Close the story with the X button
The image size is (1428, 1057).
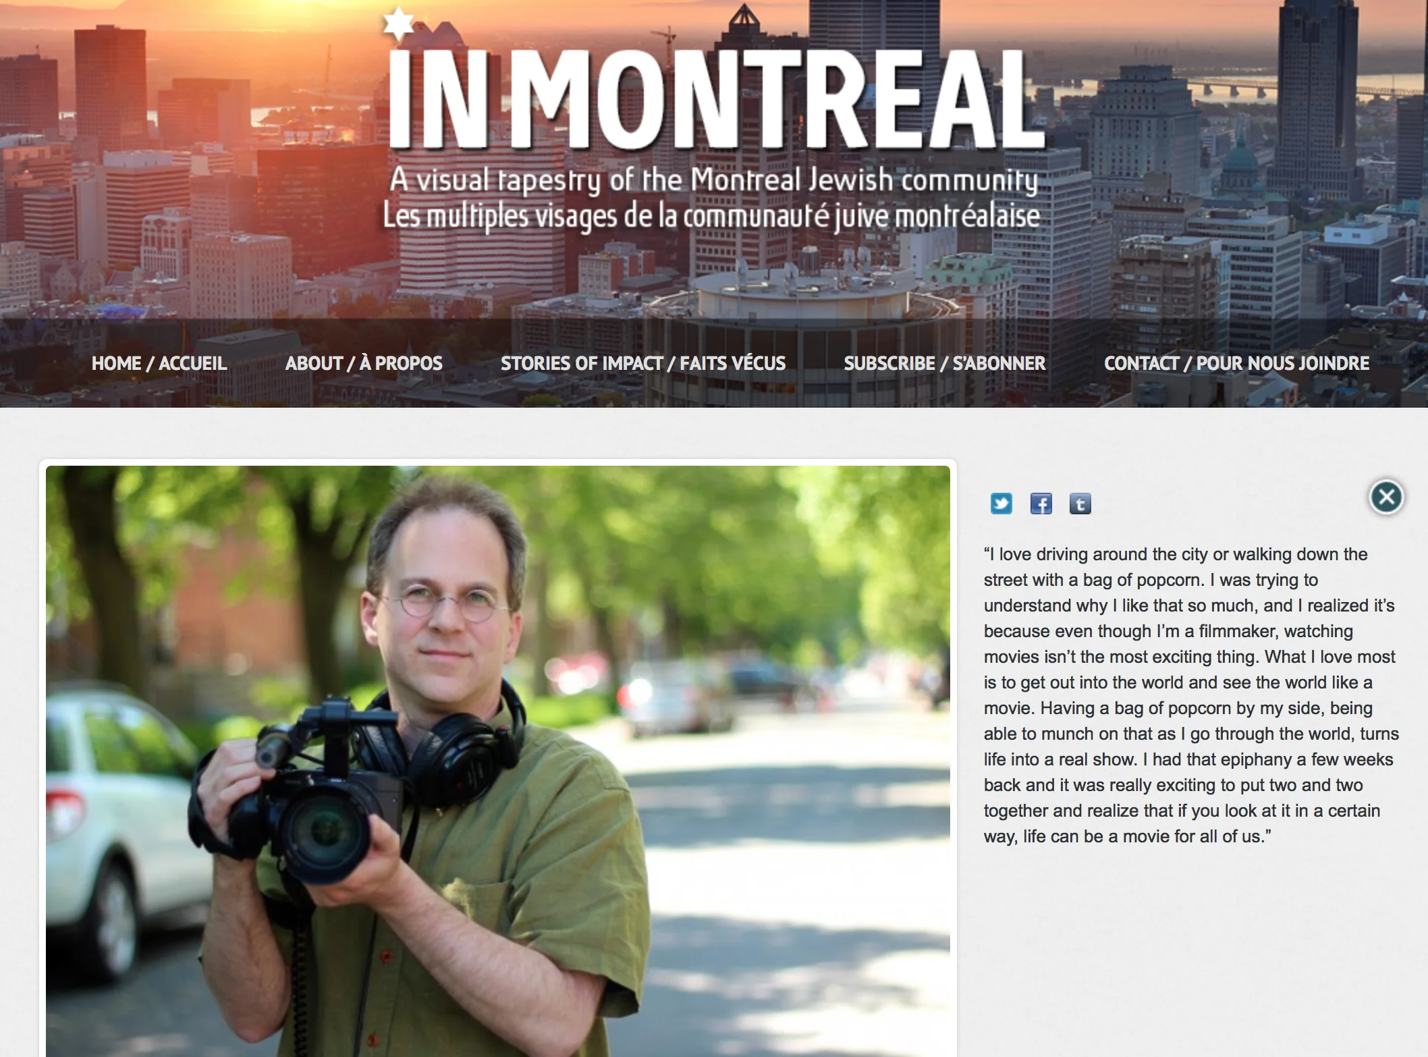tap(1386, 497)
